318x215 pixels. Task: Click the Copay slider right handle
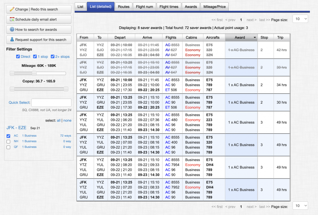pyautogui.click(x=66, y=89)
